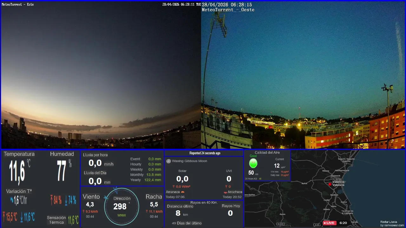406x228 pixels.
Task: Click the Racha heading
Action: (x=154, y=197)
